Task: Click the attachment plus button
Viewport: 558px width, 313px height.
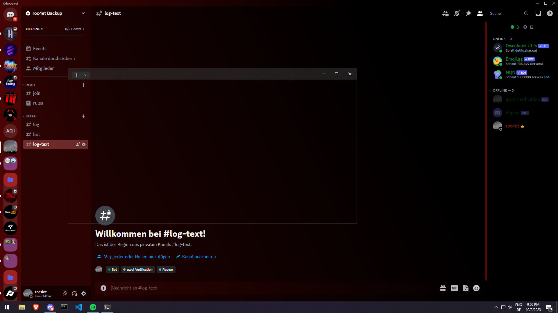Action: click(103, 288)
